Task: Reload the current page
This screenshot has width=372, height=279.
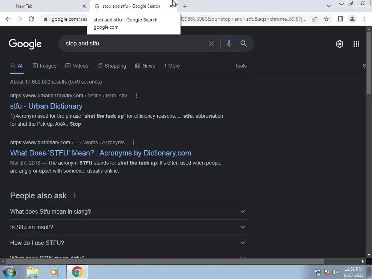Action: pos(31,19)
